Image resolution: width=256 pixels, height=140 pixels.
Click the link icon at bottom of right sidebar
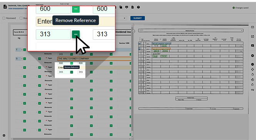pos(253,90)
